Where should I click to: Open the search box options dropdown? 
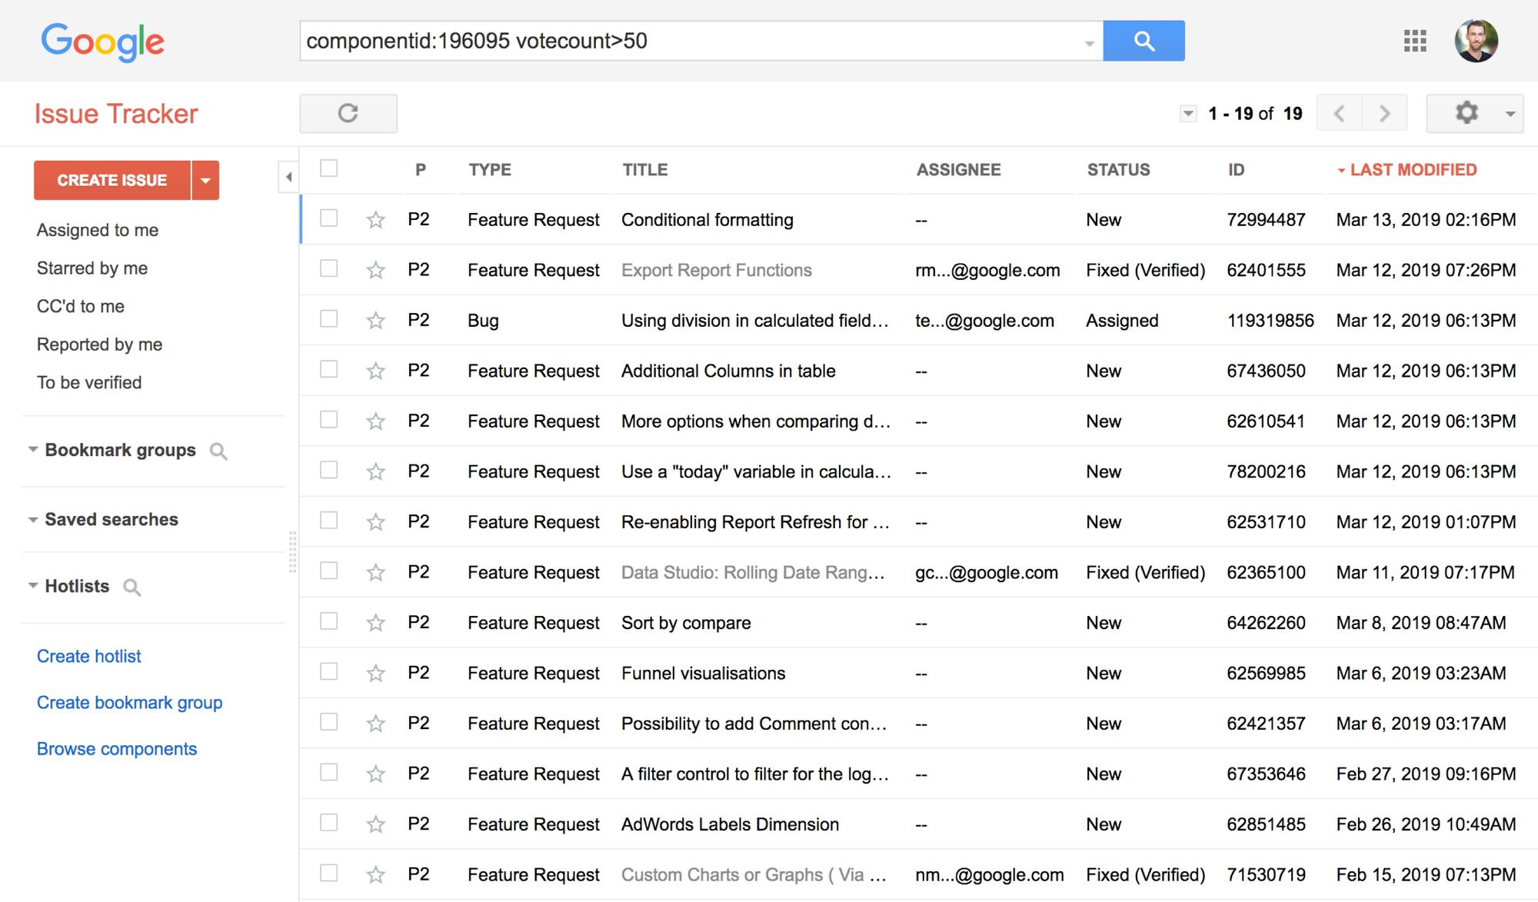coord(1089,43)
